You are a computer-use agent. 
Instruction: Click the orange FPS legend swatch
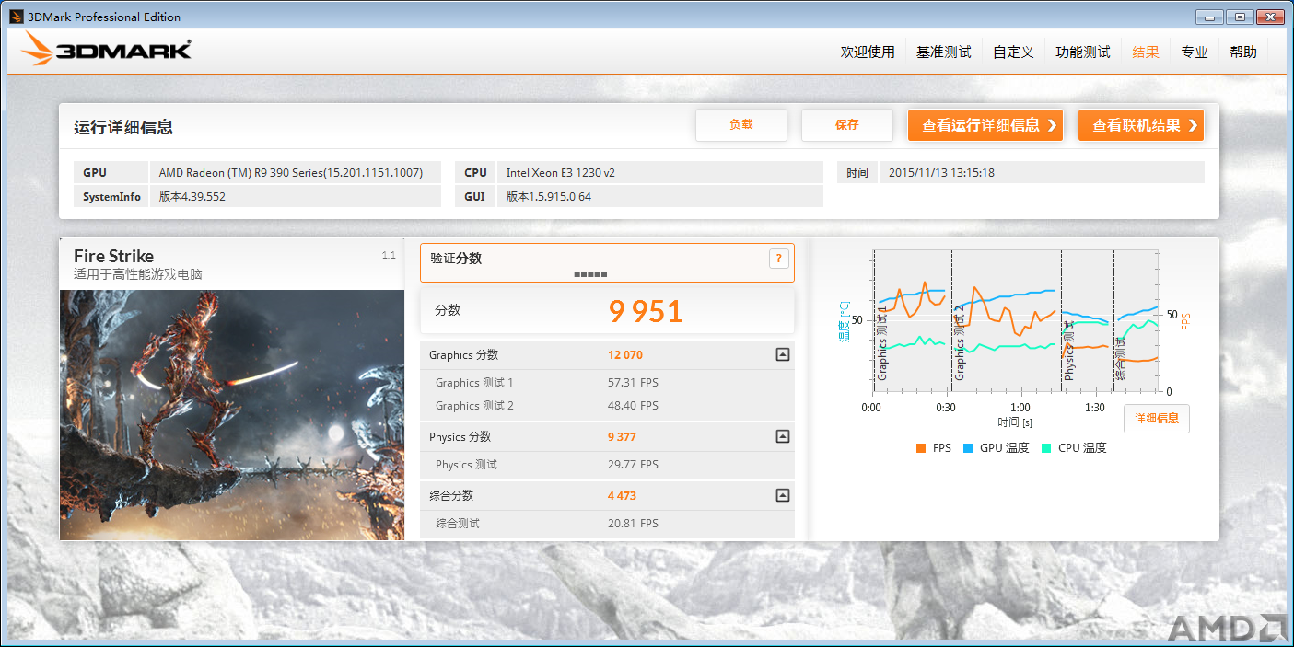[920, 448]
